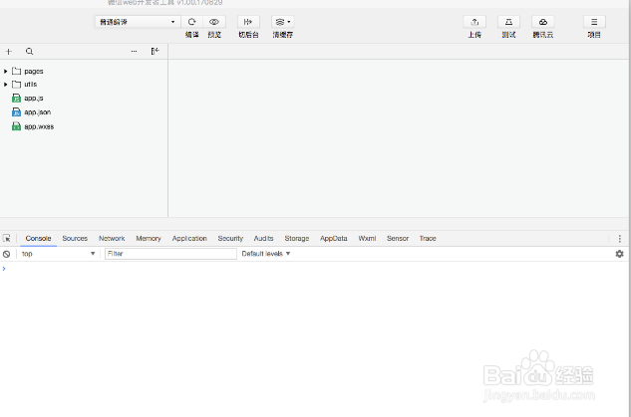Image resolution: width=631 pixels, height=417 pixels.
Task: Switch to the Trace tab
Action: (428, 238)
